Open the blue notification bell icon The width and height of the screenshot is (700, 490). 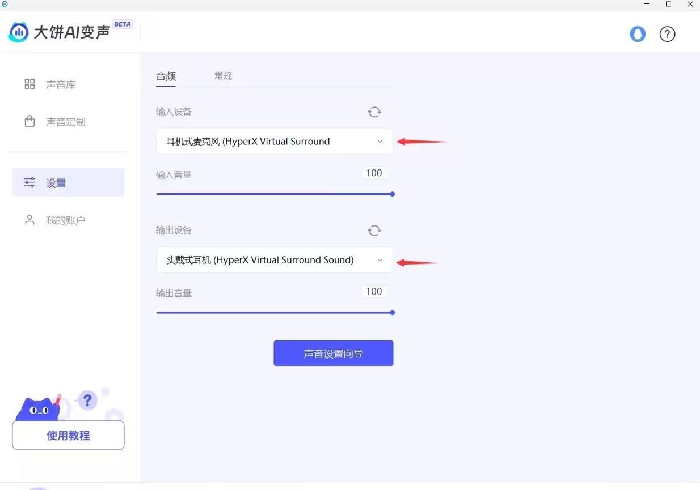point(638,34)
